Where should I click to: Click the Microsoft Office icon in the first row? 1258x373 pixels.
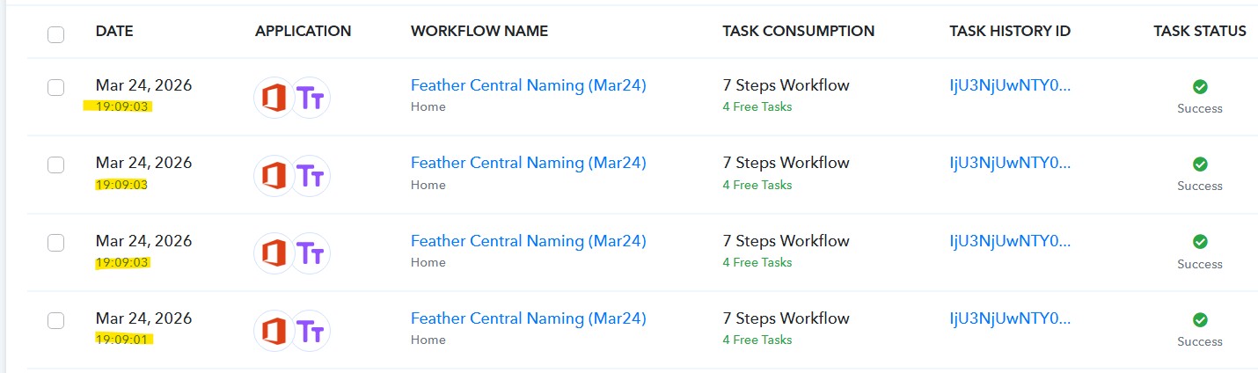274,98
